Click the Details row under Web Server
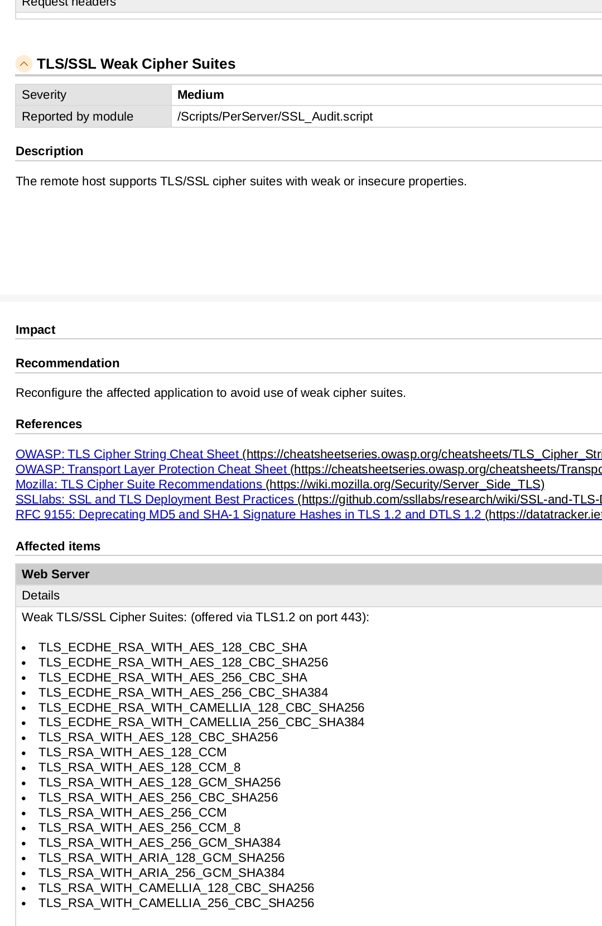 pos(41,596)
